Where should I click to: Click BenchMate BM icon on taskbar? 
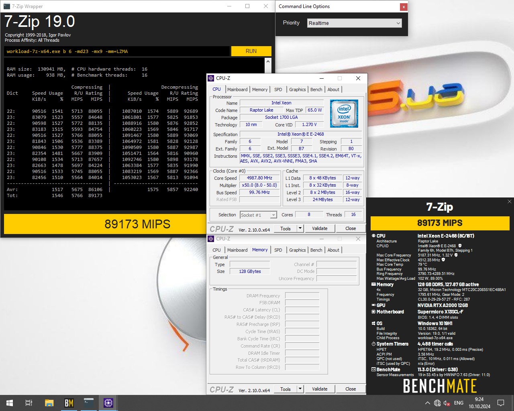(69, 403)
